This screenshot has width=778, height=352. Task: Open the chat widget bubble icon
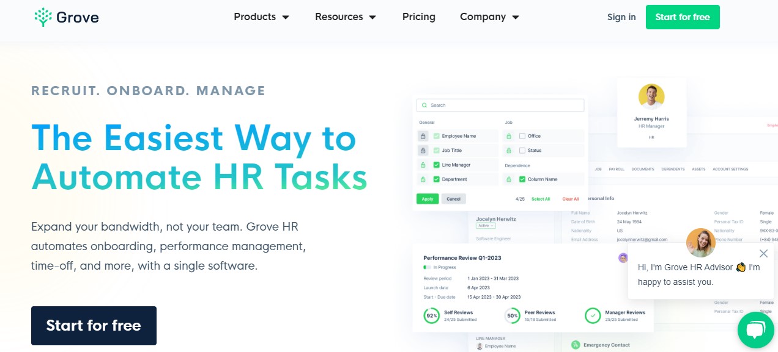point(756,330)
